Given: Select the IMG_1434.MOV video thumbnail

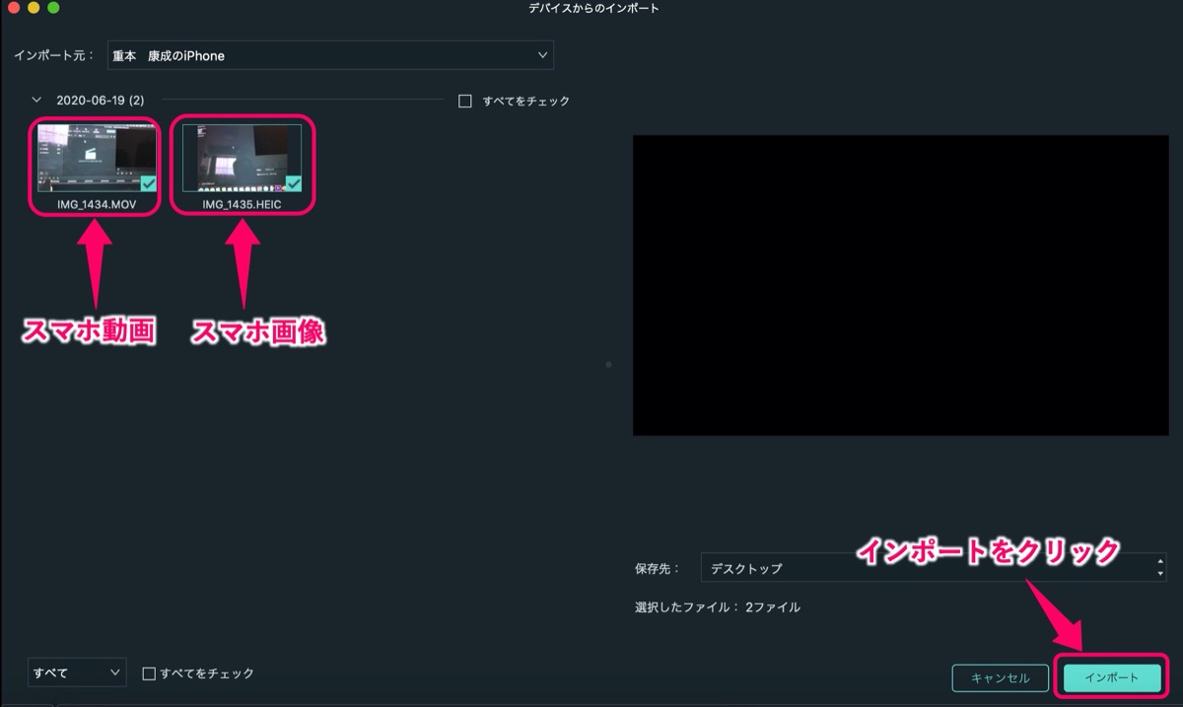Looking at the screenshot, I should (x=96, y=157).
